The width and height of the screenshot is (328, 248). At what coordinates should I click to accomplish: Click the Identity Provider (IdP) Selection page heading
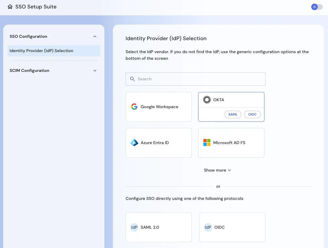166,39
